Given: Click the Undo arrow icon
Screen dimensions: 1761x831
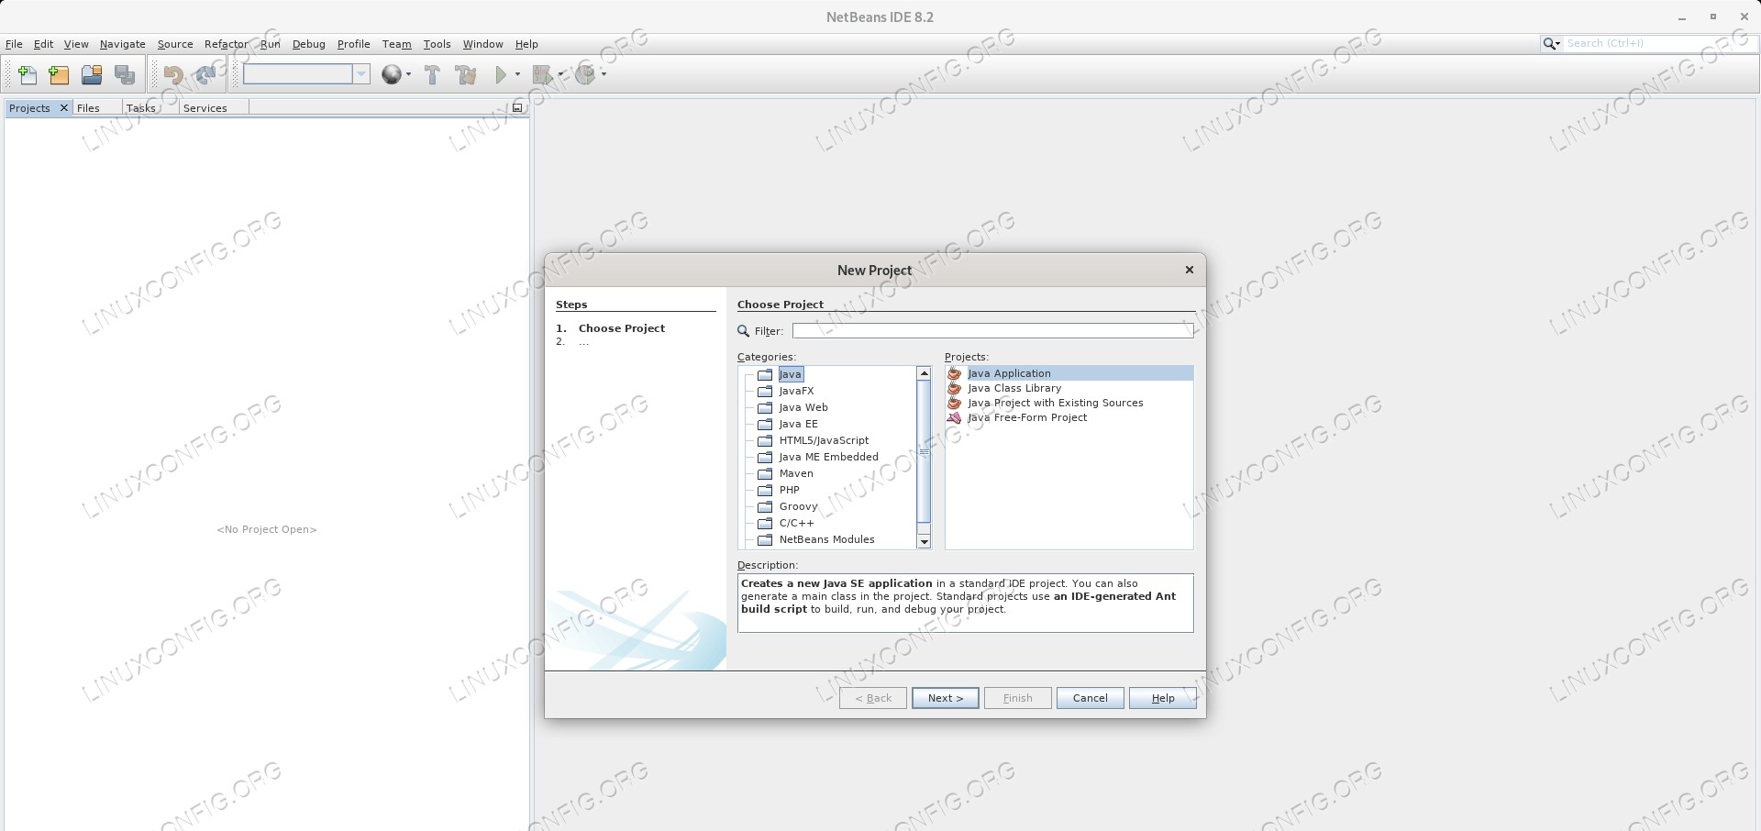Looking at the screenshot, I should pos(173,74).
